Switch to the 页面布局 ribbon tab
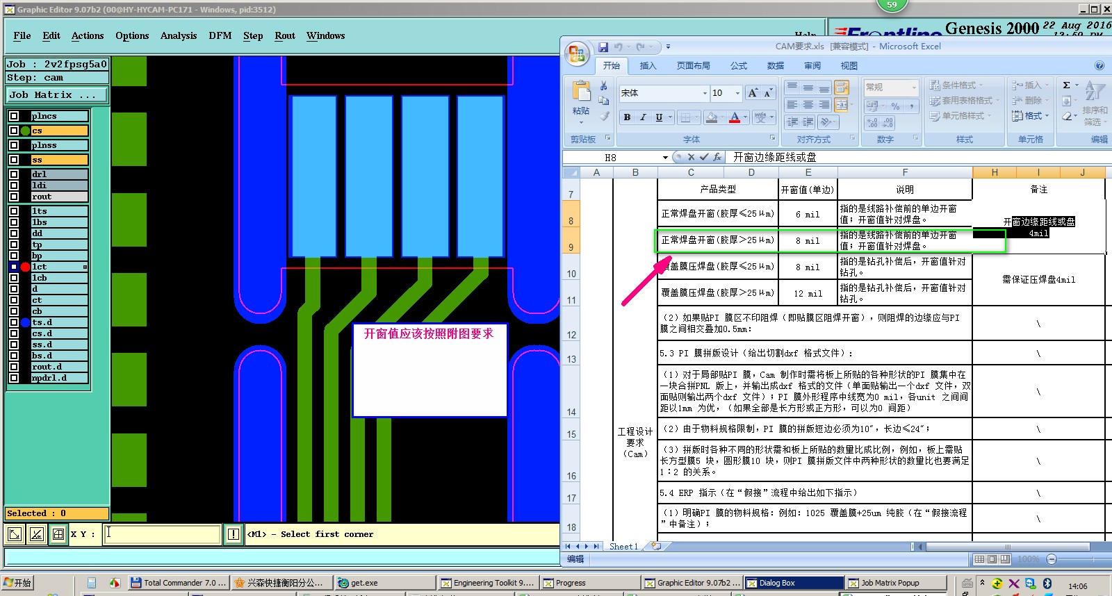This screenshot has height=596, width=1112. pyautogui.click(x=694, y=66)
